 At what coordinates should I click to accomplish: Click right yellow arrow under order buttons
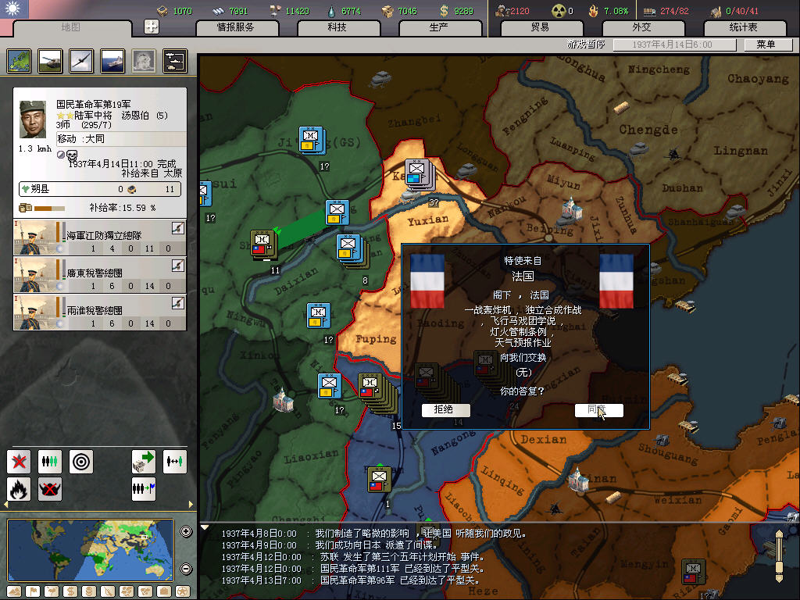(x=191, y=505)
